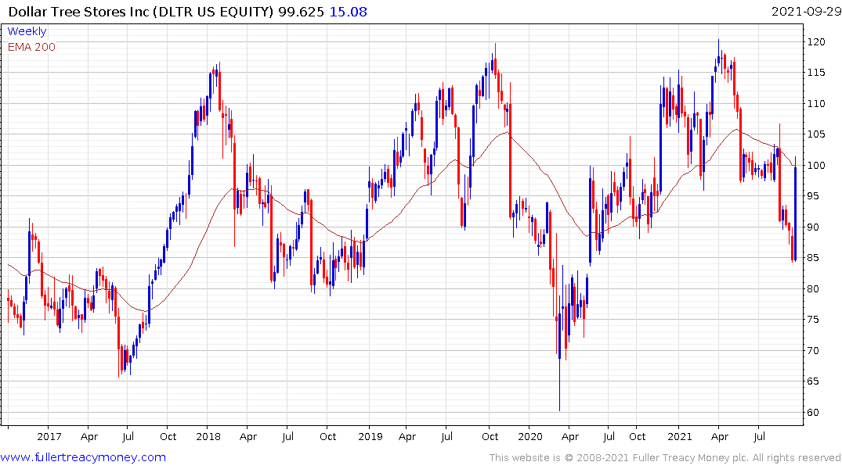This screenshot has height=469, width=842.
Task: Click the Weekly label
Action: point(27,31)
